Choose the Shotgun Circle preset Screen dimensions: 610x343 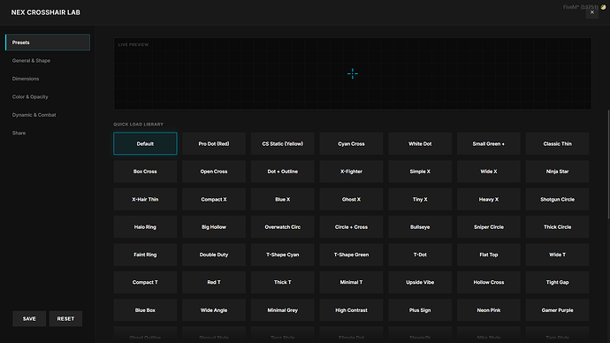coord(558,199)
